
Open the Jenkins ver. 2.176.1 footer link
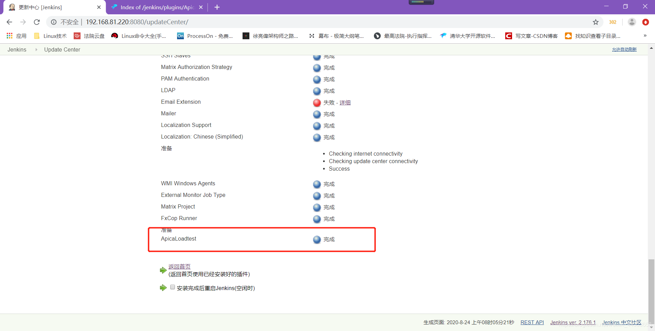pos(573,322)
